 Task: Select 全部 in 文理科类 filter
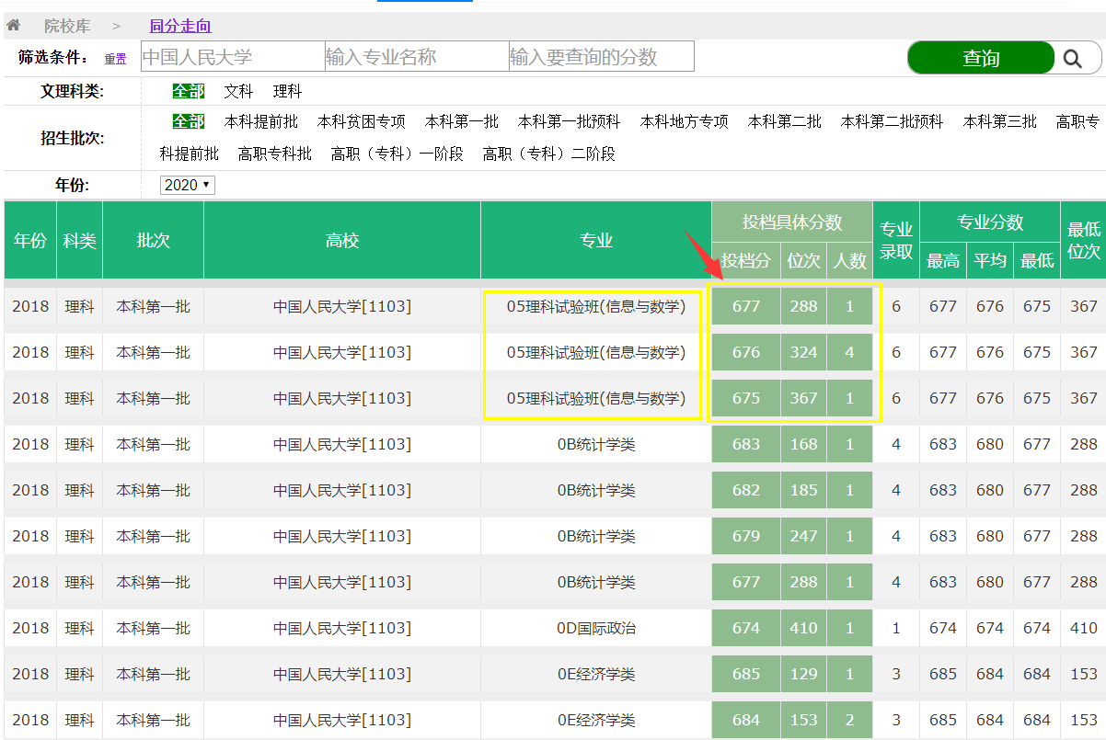point(189,92)
